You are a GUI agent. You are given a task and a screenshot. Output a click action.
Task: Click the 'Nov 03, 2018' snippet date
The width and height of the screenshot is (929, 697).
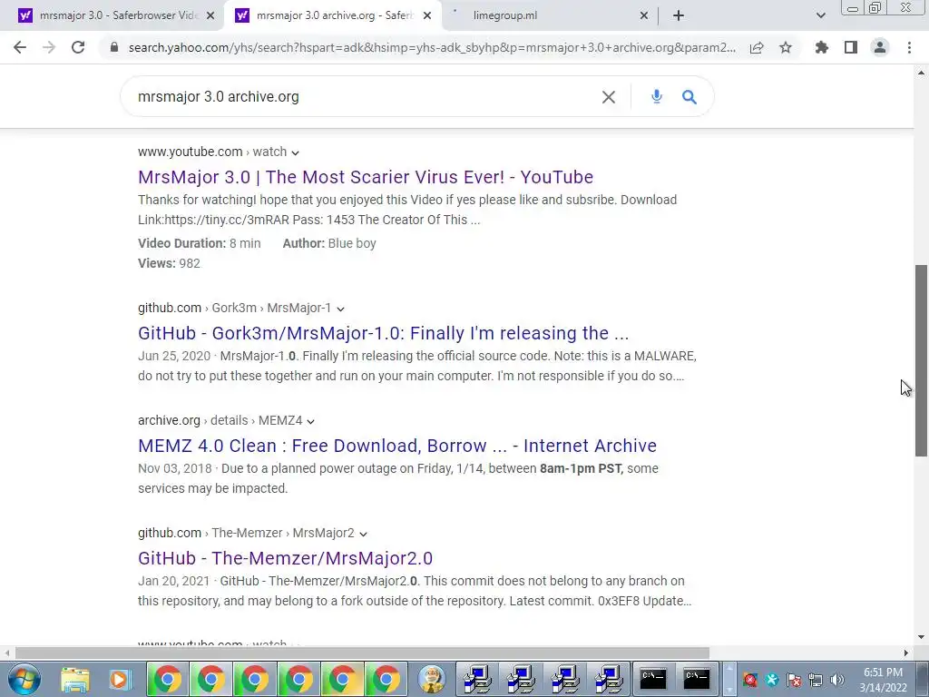pyautogui.click(x=175, y=469)
